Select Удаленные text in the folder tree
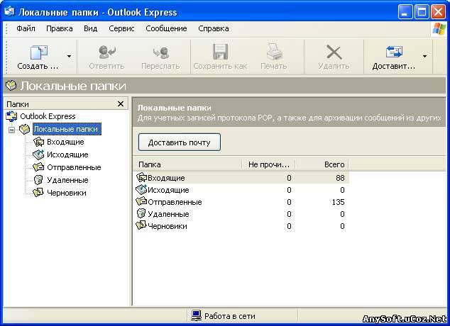The image size is (450, 326). click(x=67, y=180)
